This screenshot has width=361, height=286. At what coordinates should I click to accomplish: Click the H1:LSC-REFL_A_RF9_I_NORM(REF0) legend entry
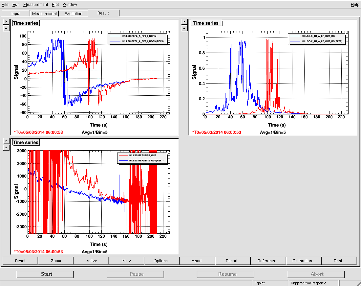[x=143, y=41]
